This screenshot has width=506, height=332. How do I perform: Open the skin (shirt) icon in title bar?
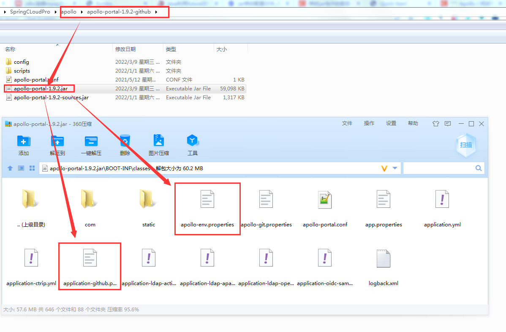tap(436, 124)
